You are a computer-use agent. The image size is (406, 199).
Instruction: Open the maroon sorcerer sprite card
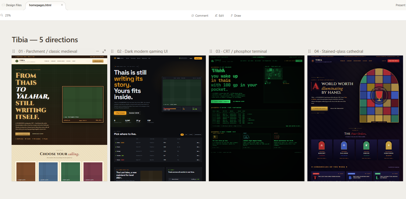click(x=93, y=172)
